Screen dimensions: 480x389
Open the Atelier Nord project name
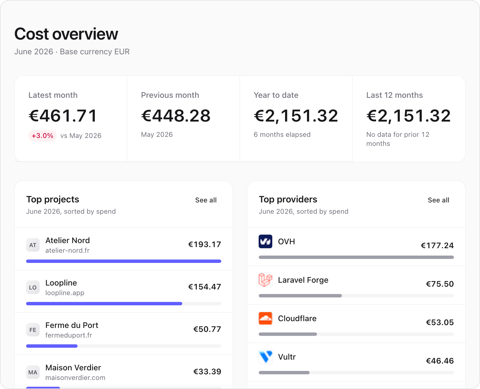coord(68,240)
